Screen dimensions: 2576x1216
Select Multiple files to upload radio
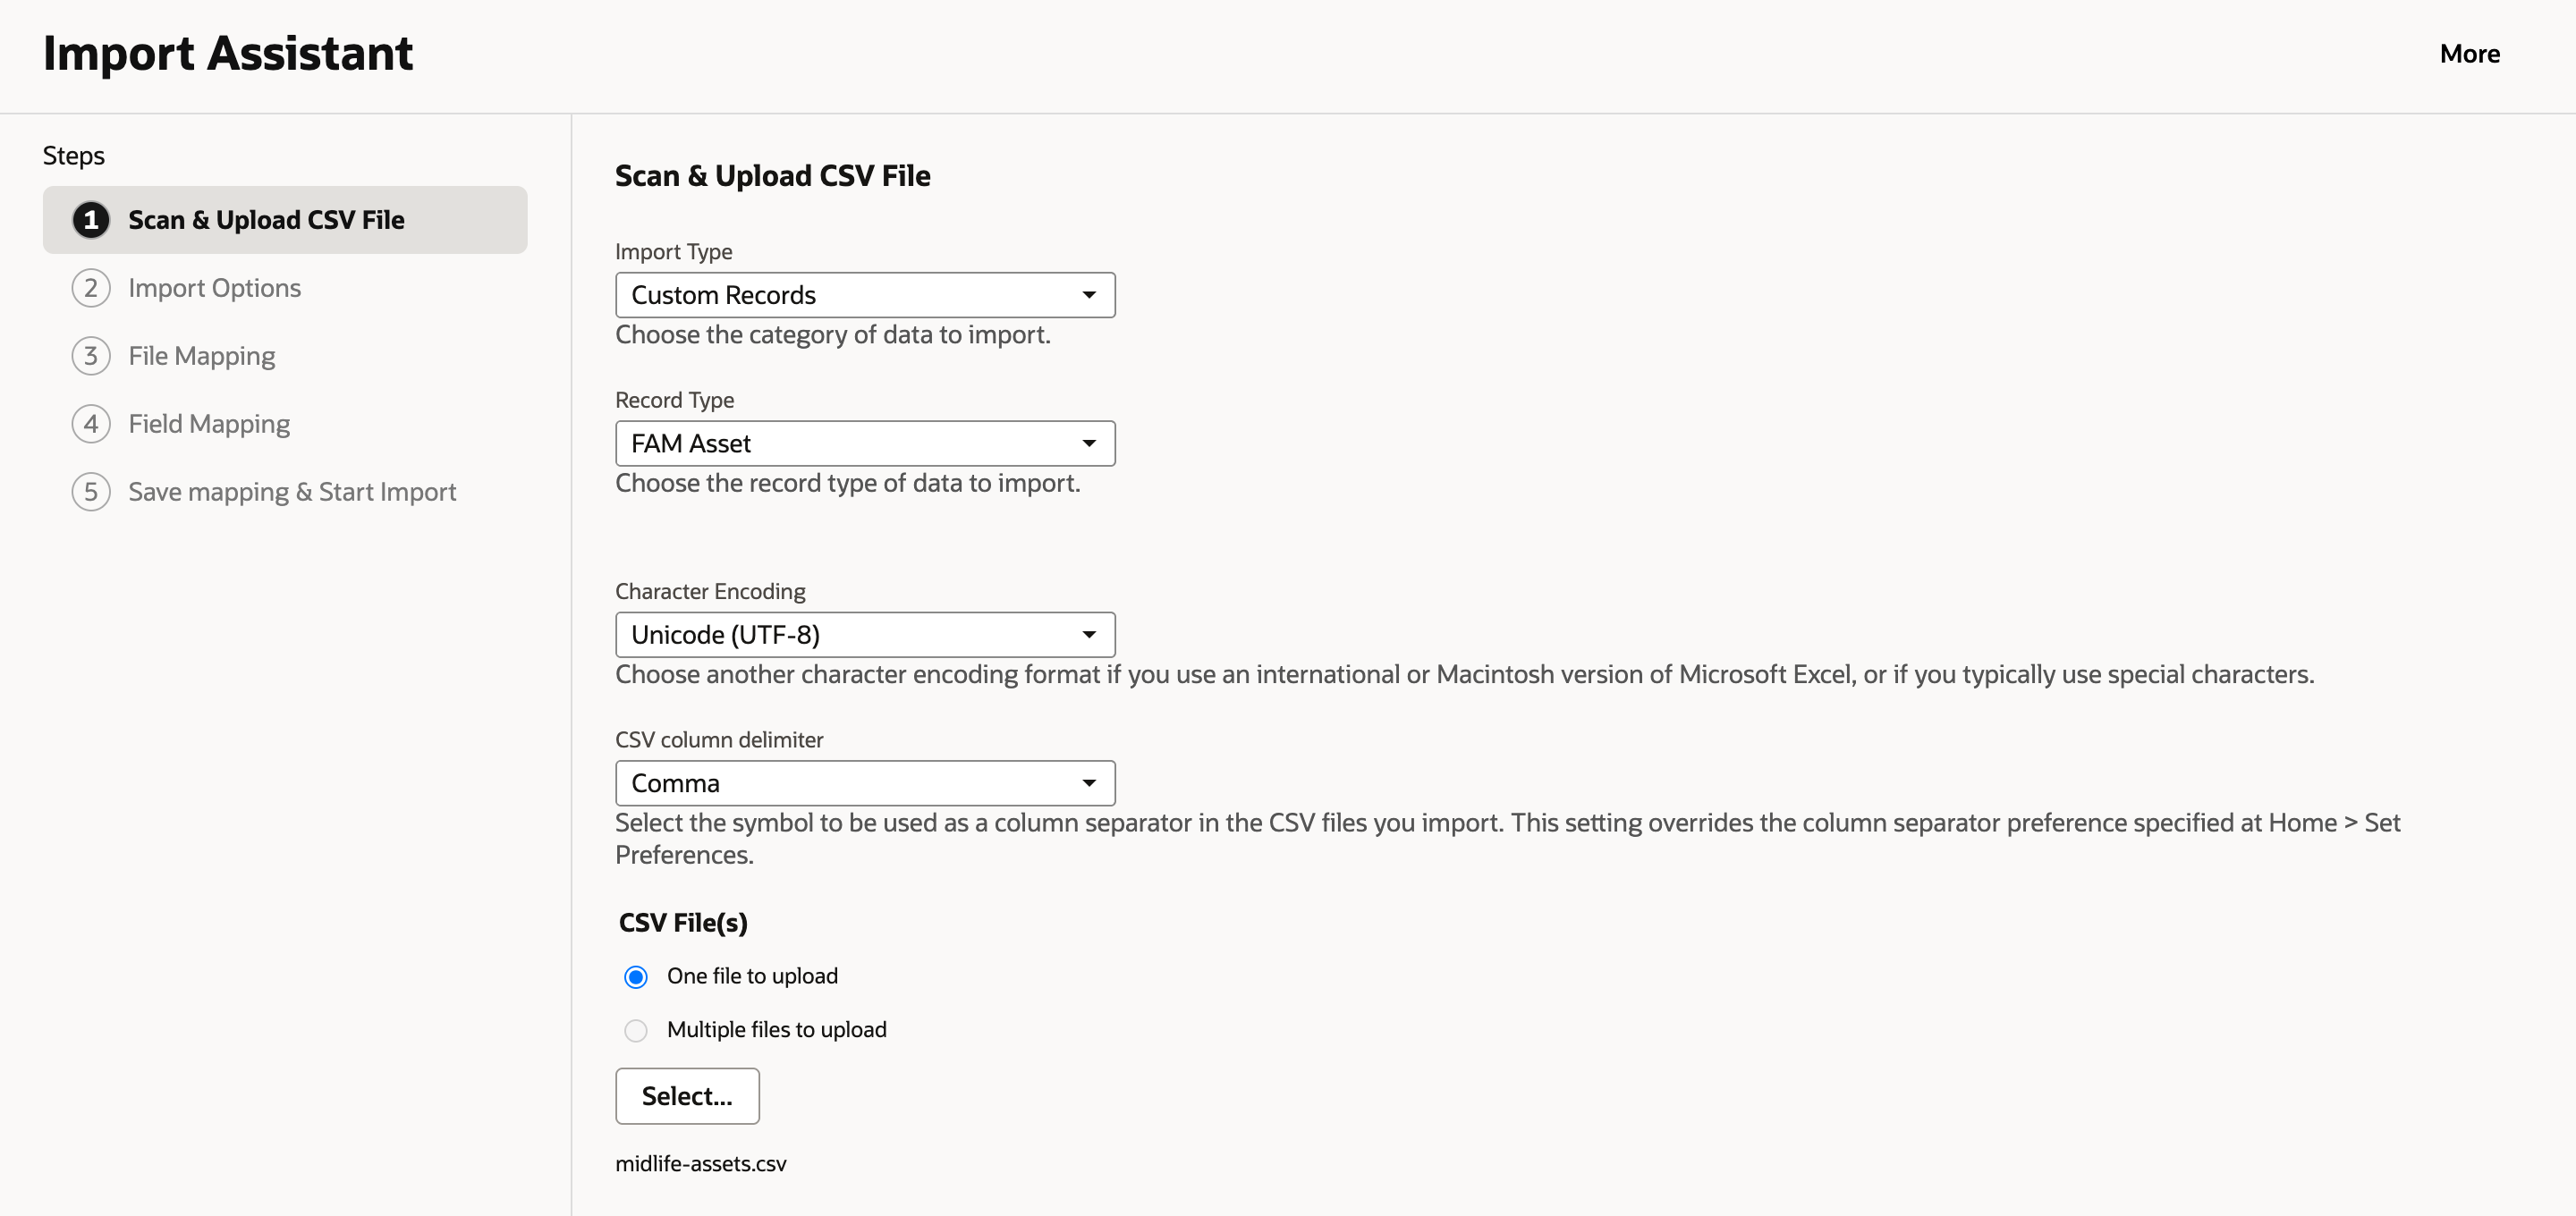(636, 1030)
